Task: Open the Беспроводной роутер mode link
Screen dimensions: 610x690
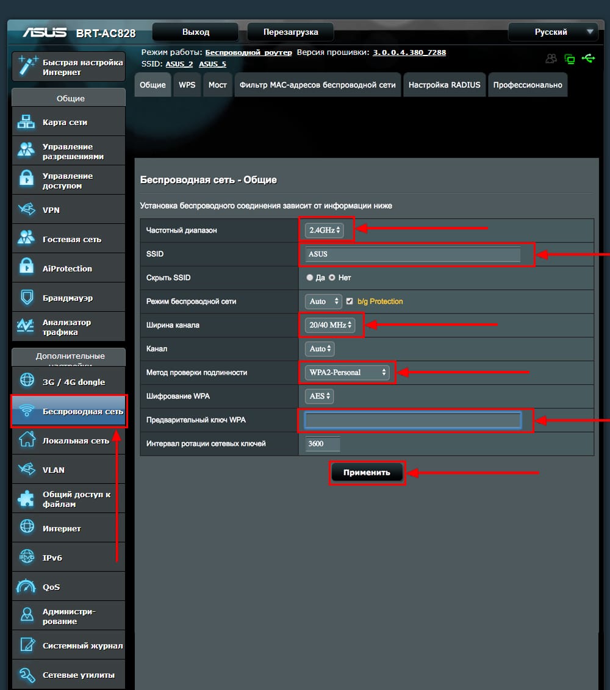Action: [x=249, y=52]
